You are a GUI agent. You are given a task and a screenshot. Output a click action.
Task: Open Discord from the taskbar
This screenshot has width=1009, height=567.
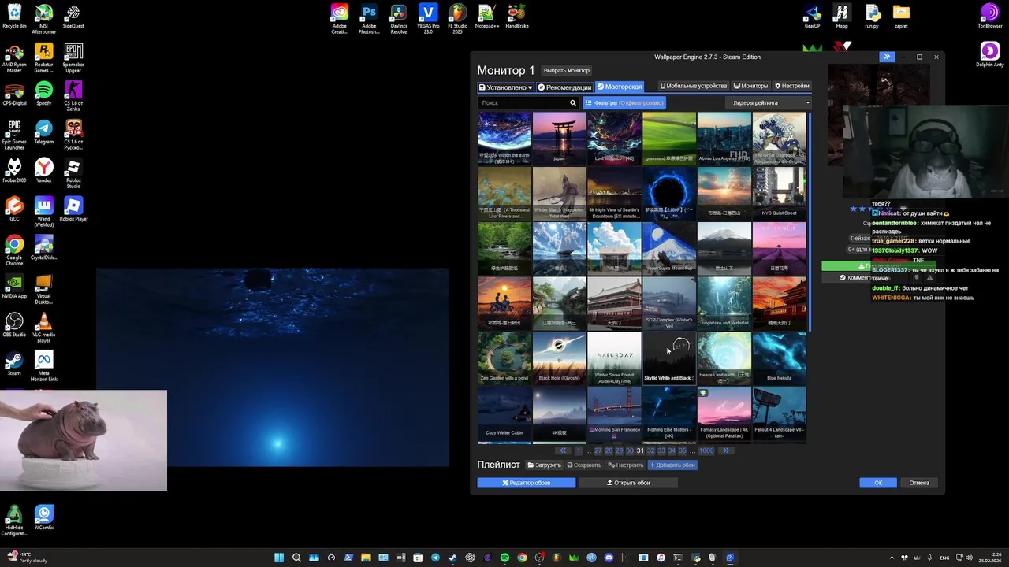(609, 558)
